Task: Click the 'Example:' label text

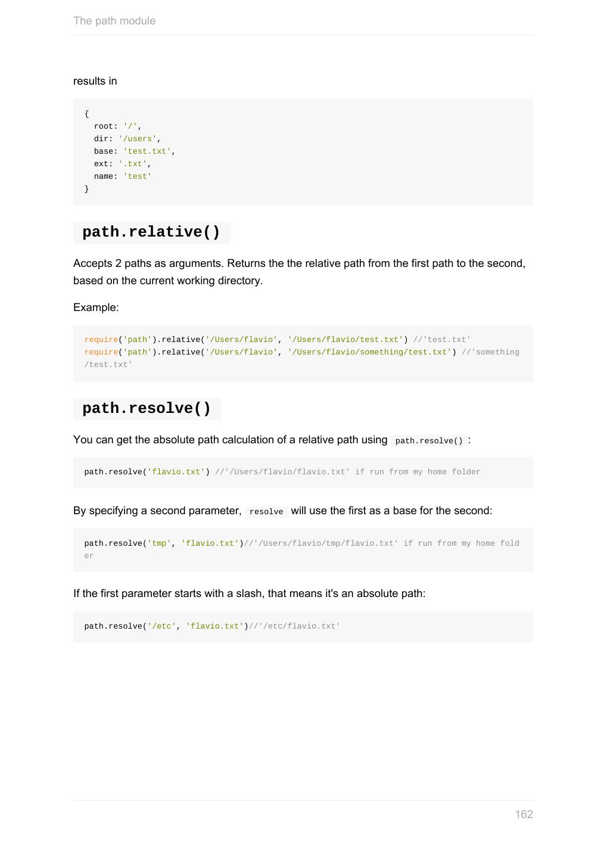Action: coord(96,307)
